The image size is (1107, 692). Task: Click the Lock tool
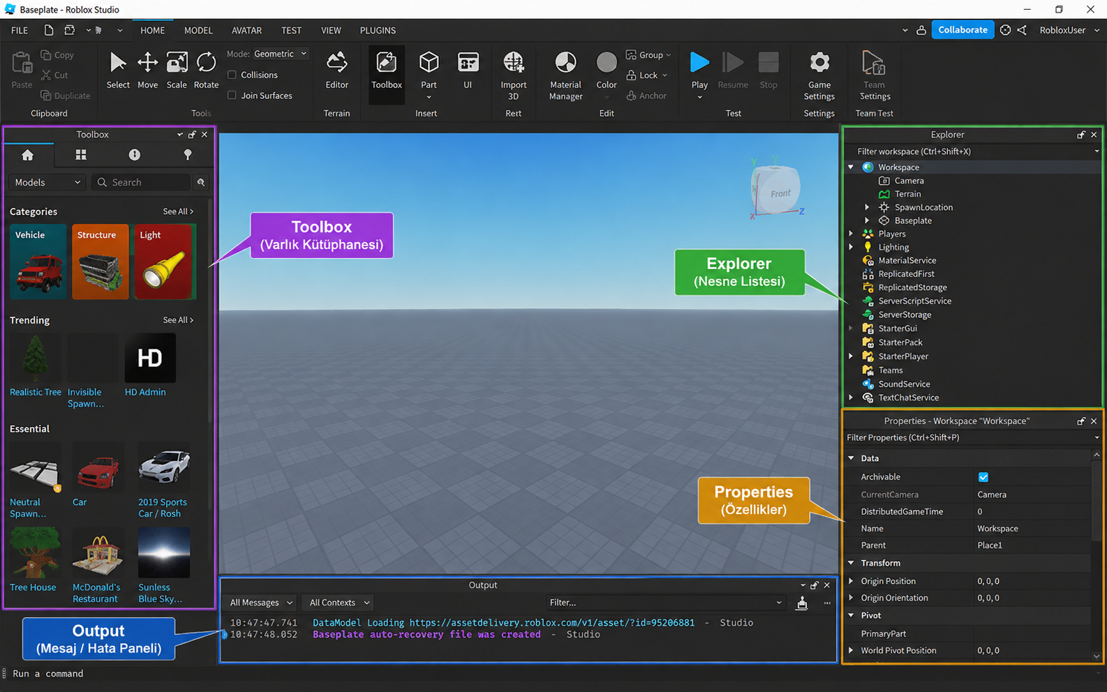tap(647, 75)
